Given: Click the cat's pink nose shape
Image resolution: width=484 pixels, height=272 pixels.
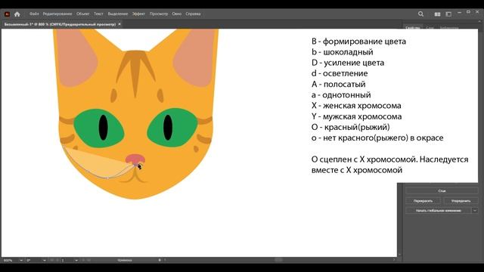Looking at the screenshot, I should (x=135, y=159).
